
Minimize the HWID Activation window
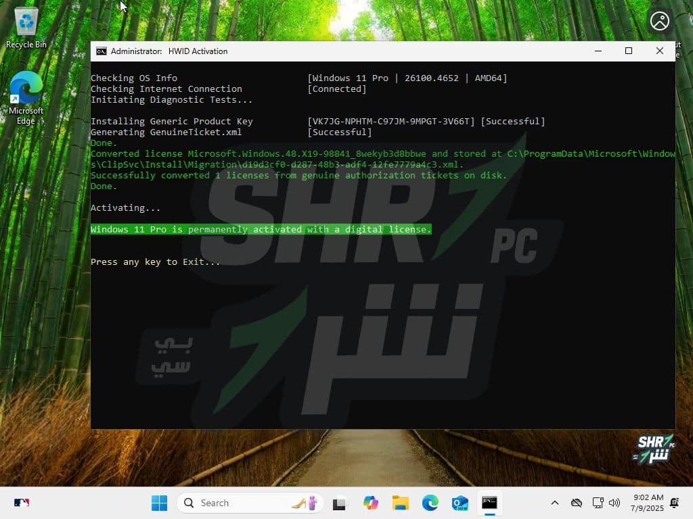click(x=598, y=51)
